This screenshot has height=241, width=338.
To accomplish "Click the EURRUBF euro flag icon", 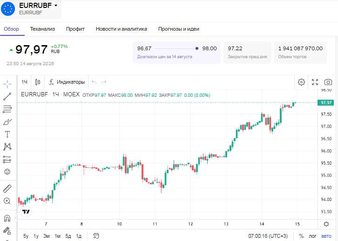I will point(8,9).
